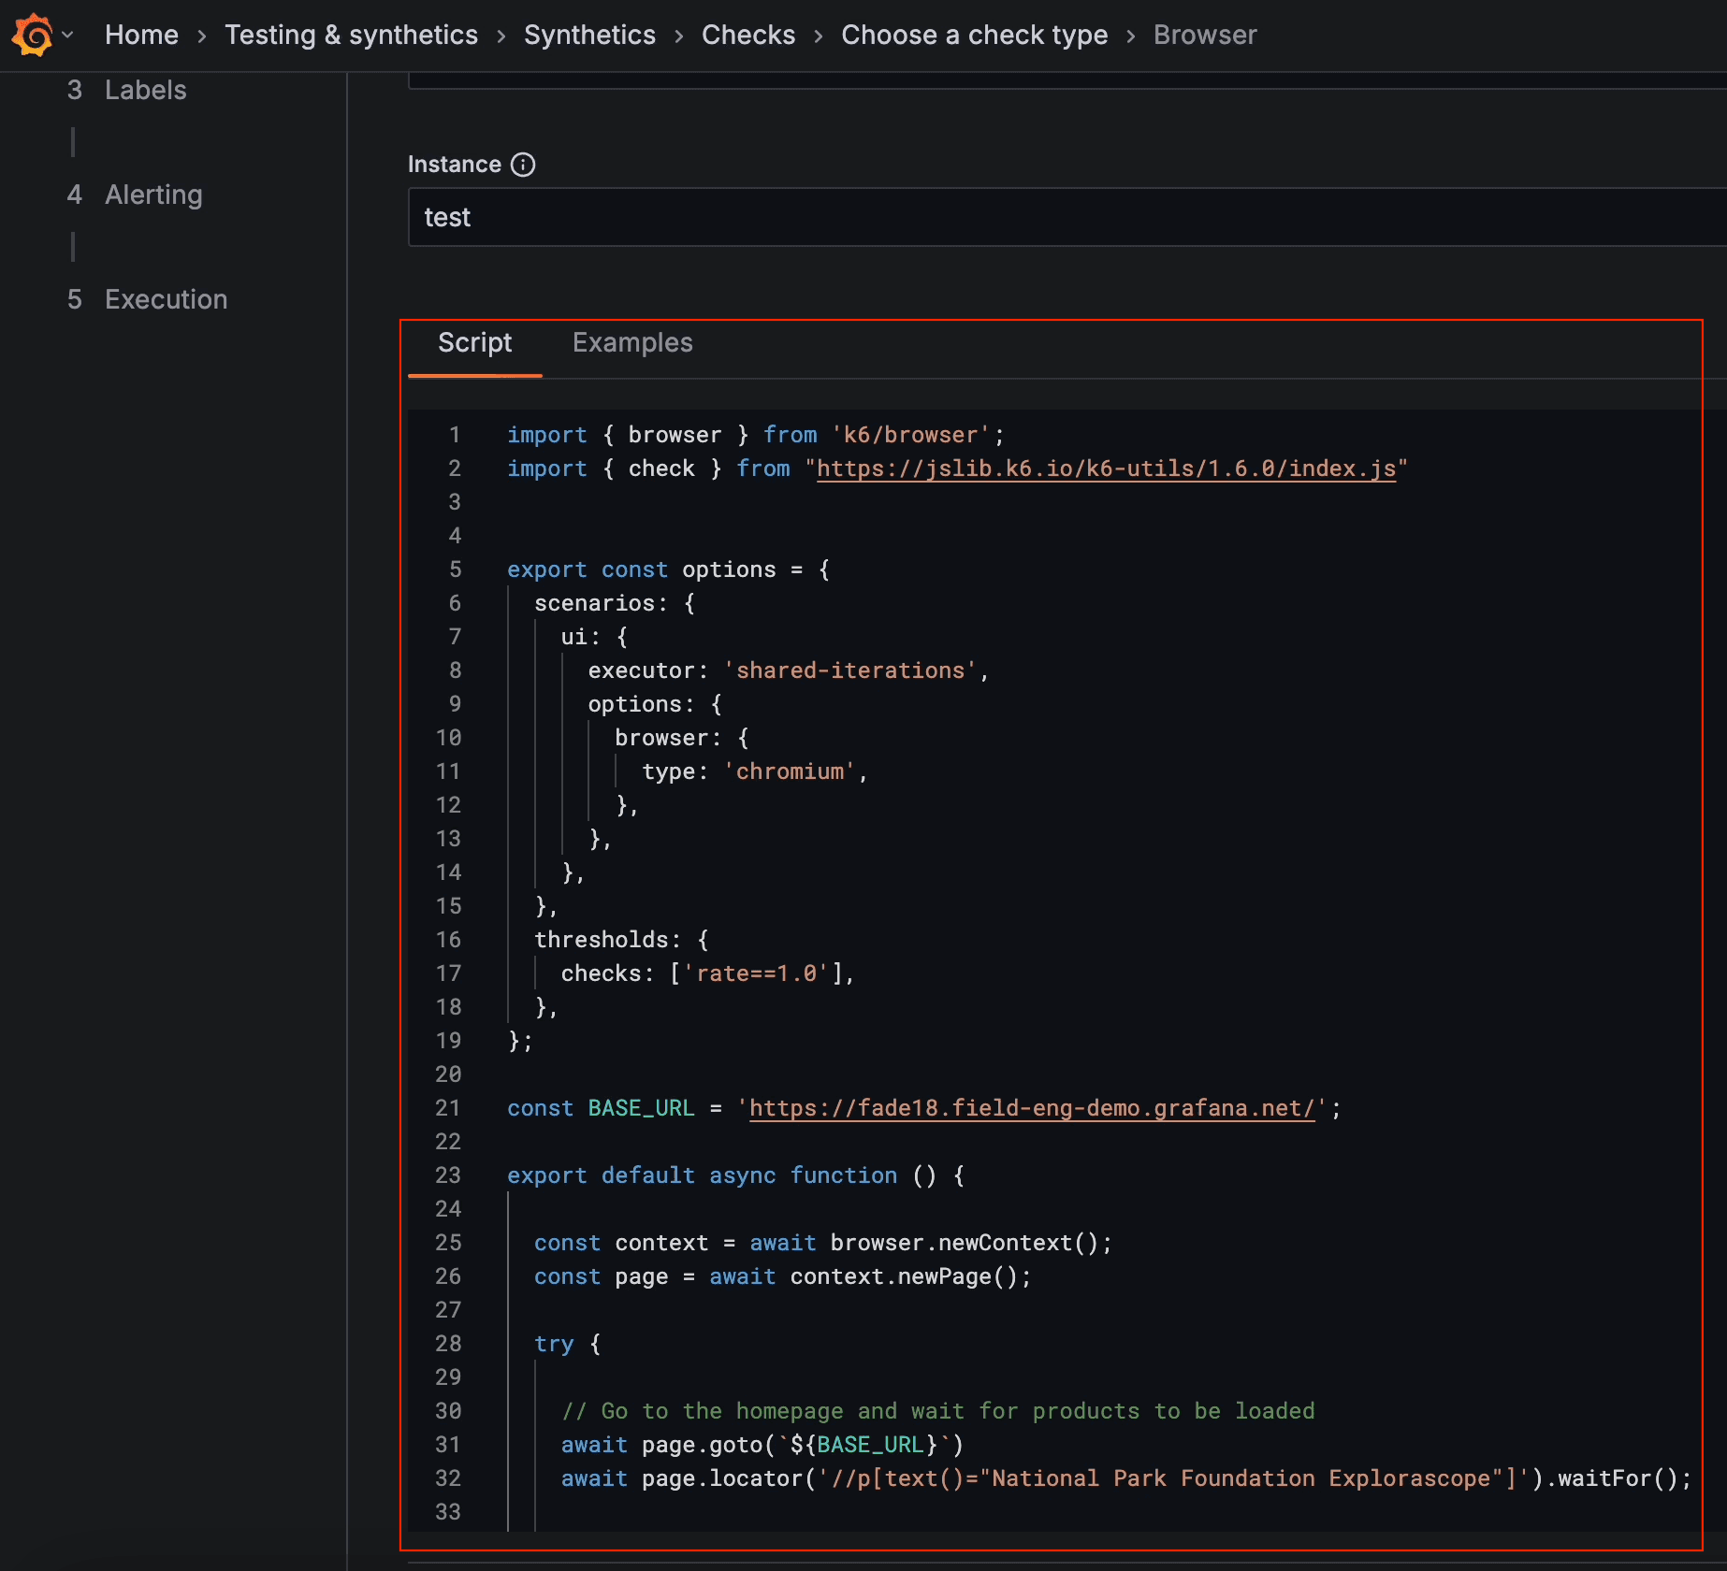Open Testing & synthetics from the breadcrumb
The height and width of the screenshot is (1571, 1727).
click(x=351, y=35)
